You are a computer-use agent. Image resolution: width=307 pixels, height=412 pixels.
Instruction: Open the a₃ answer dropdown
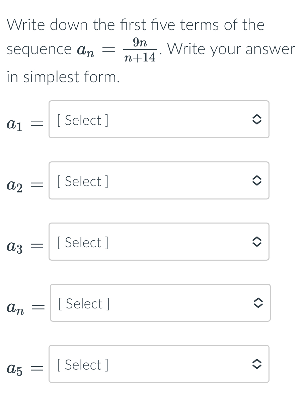(x=159, y=242)
